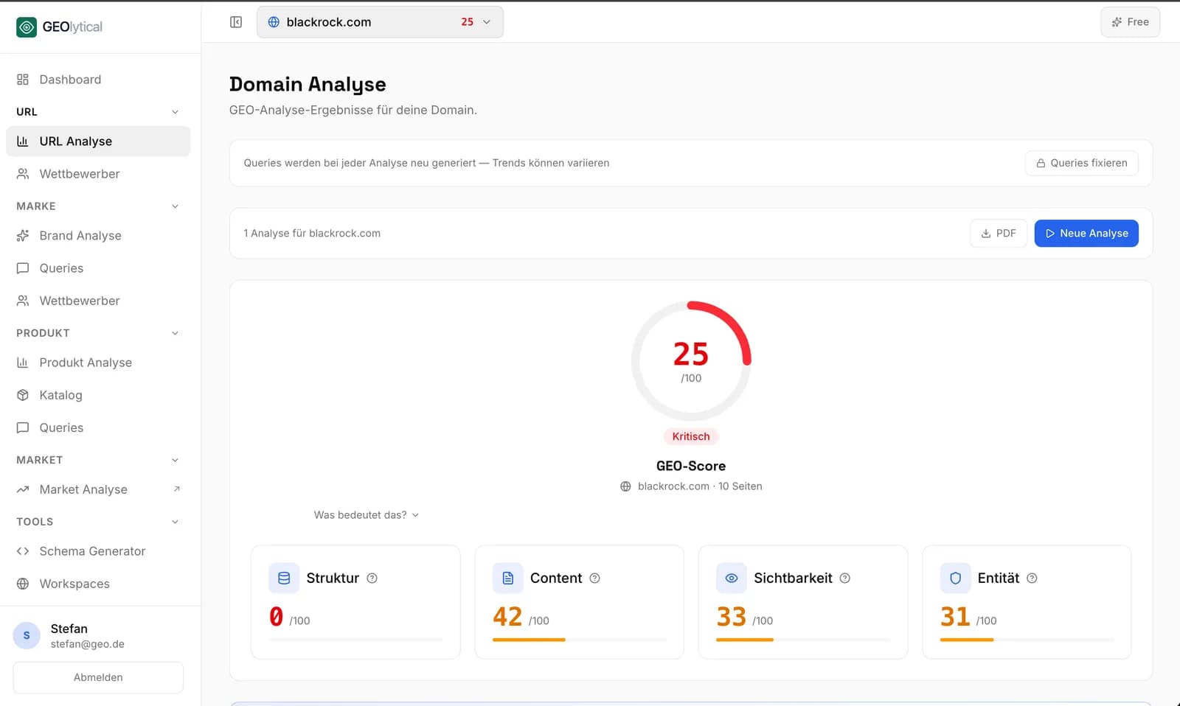This screenshot has width=1180, height=706.
Task: Go to Brand Analyse
Action: click(98, 236)
